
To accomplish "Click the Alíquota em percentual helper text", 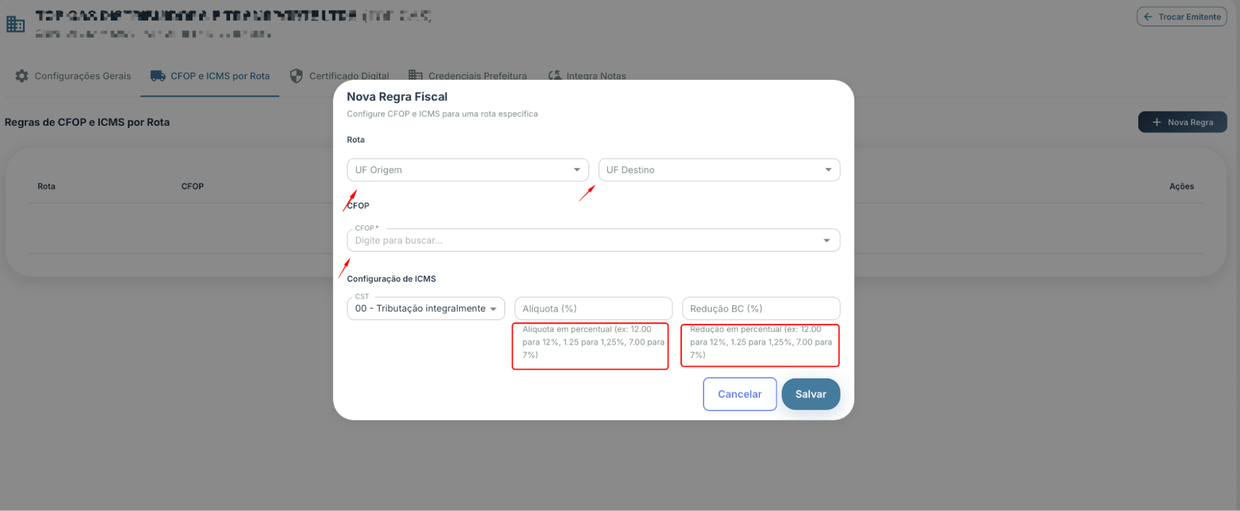I will pos(593,342).
